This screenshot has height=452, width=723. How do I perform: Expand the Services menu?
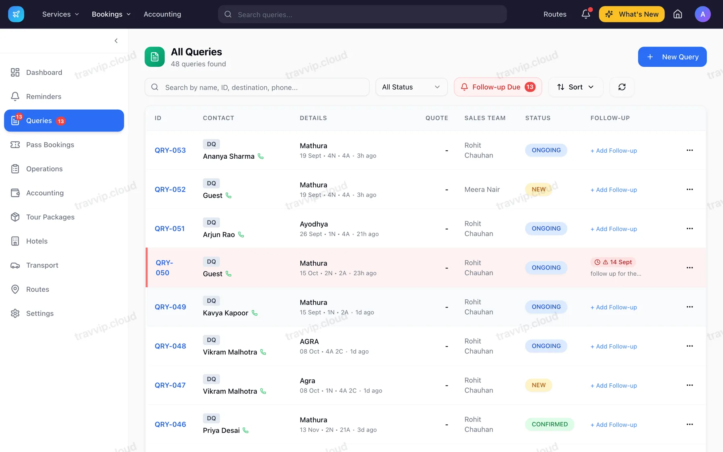point(61,14)
